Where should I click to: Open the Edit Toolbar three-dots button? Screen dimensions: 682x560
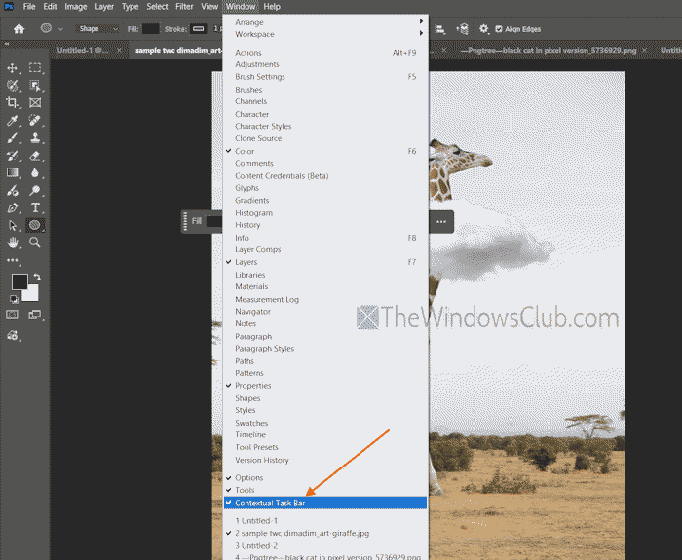click(x=12, y=260)
